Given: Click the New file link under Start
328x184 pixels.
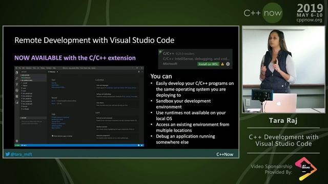Looking at the screenshot, I should 54,83.
